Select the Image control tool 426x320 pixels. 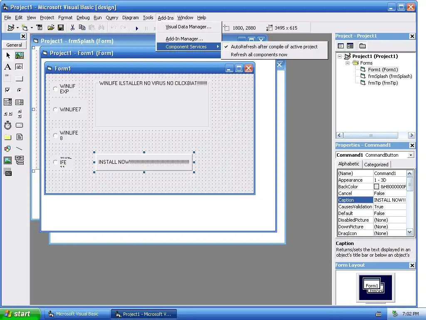pos(8,160)
